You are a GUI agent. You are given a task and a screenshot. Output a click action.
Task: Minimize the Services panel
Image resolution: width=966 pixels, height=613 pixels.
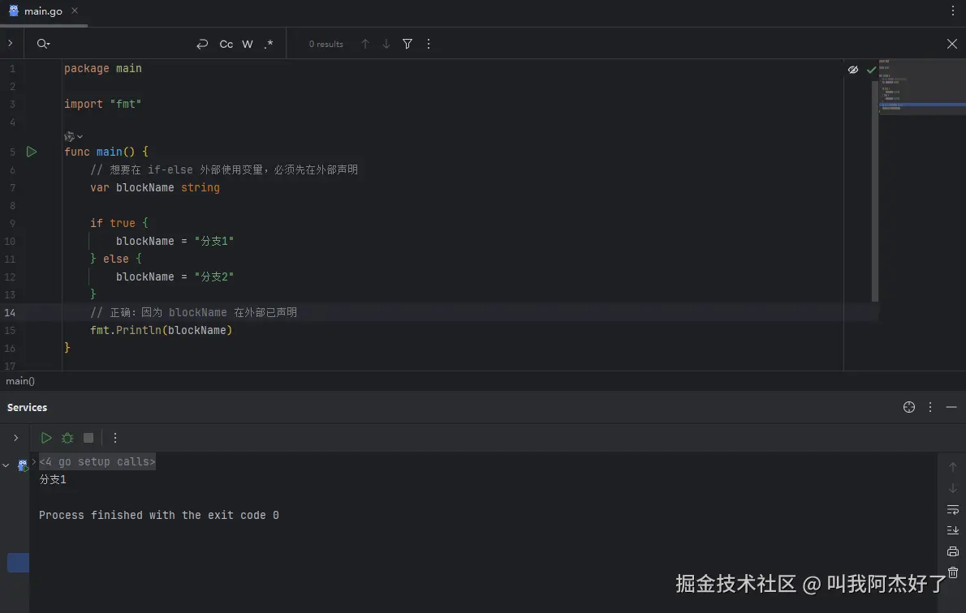click(x=951, y=407)
